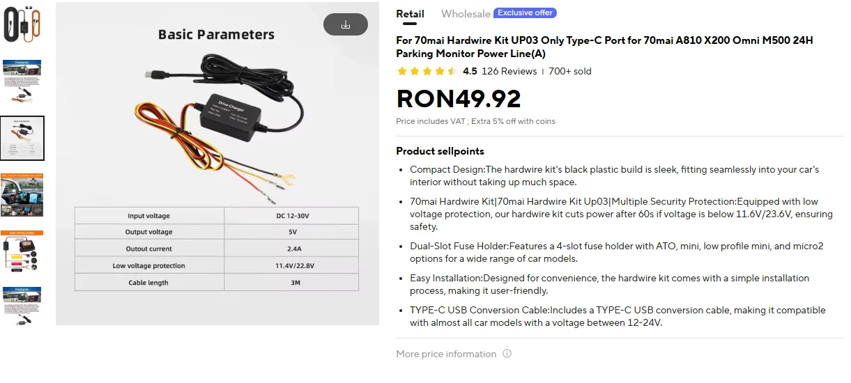Click the product title text
This screenshot has width=851, height=383.
click(604, 47)
